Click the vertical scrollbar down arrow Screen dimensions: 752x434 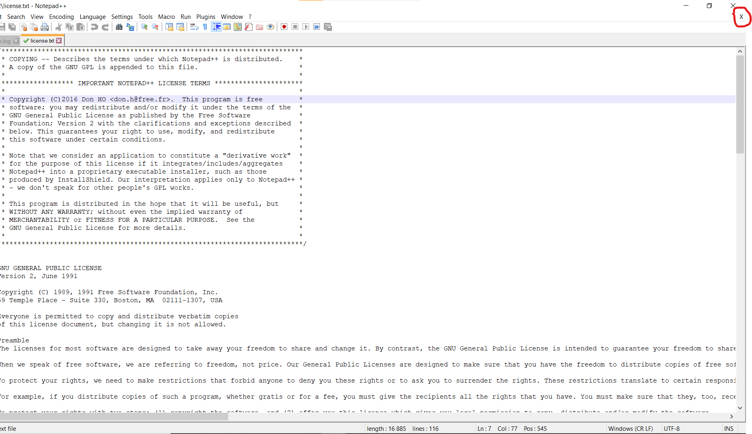tap(740, 408)
